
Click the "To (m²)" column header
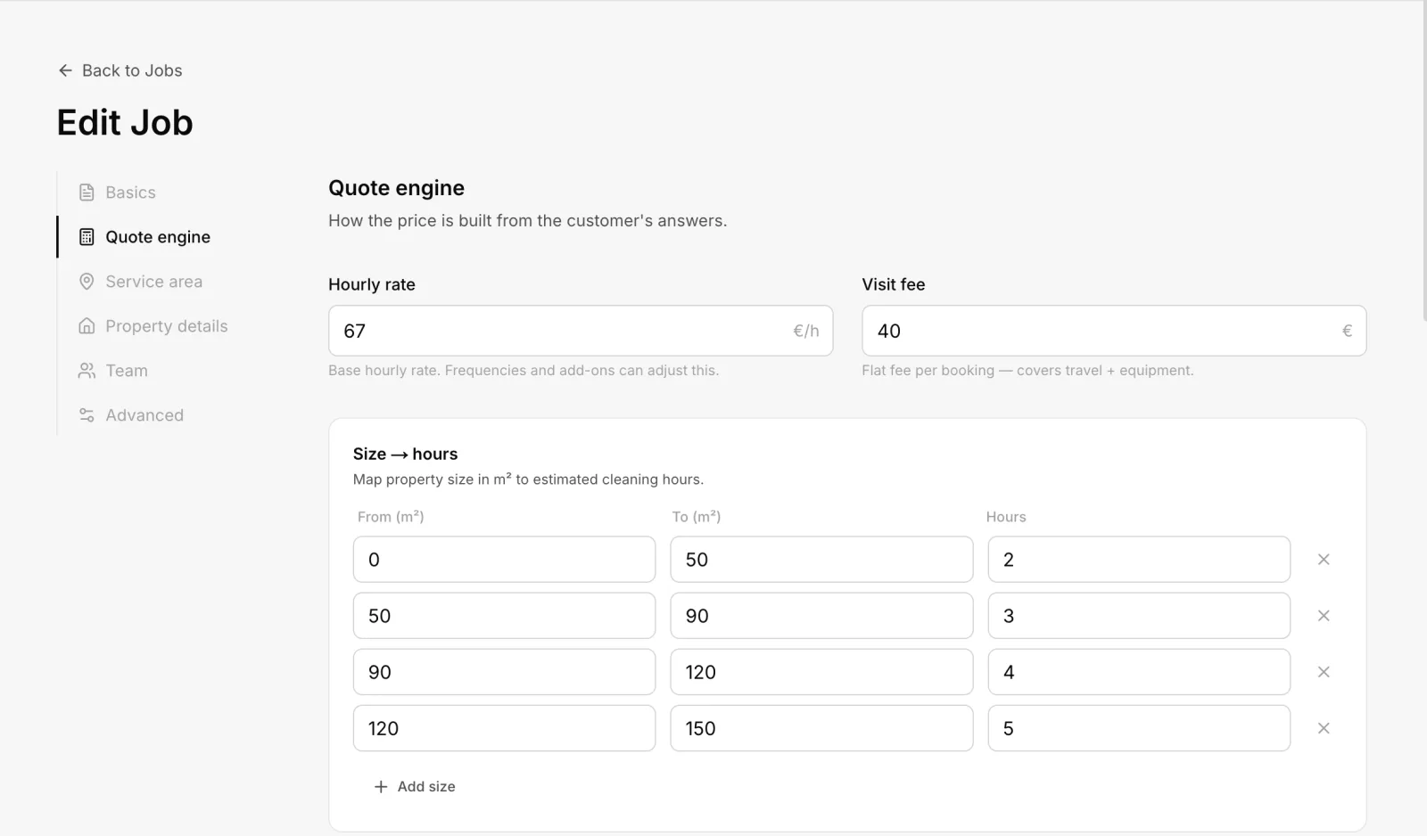pos(697,517)
